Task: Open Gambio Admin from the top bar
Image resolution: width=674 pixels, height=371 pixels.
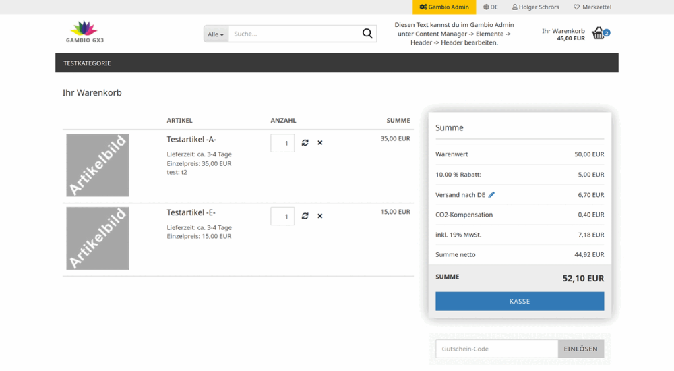Action: click(x=444, y=7)
